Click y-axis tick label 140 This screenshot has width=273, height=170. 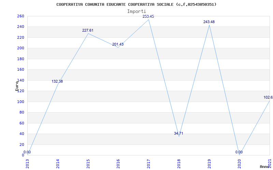(x=20, y=80)
